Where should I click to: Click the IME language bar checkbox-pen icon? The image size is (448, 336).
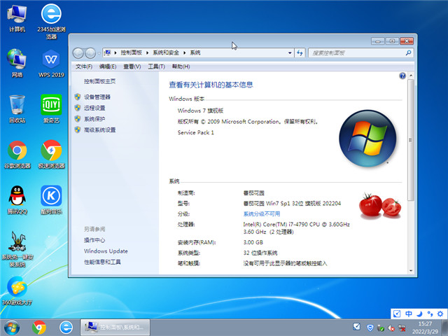397,314
